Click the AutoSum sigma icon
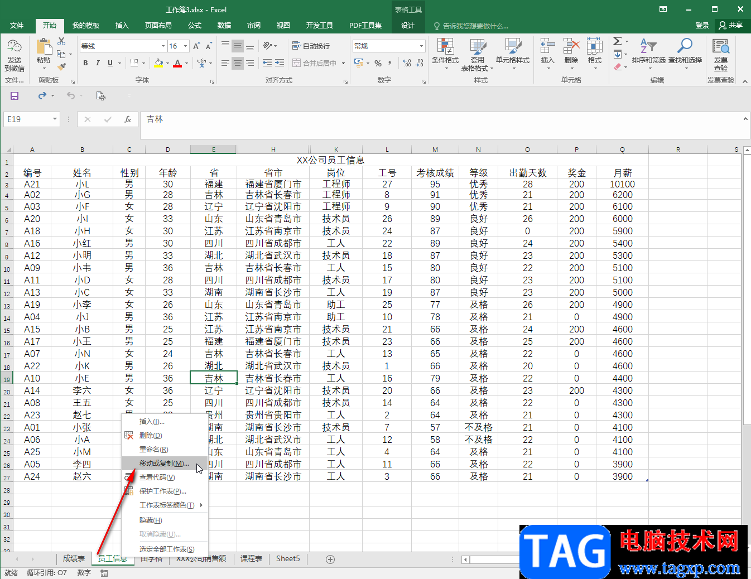751x579 pixels. click(x=618, y=41)
